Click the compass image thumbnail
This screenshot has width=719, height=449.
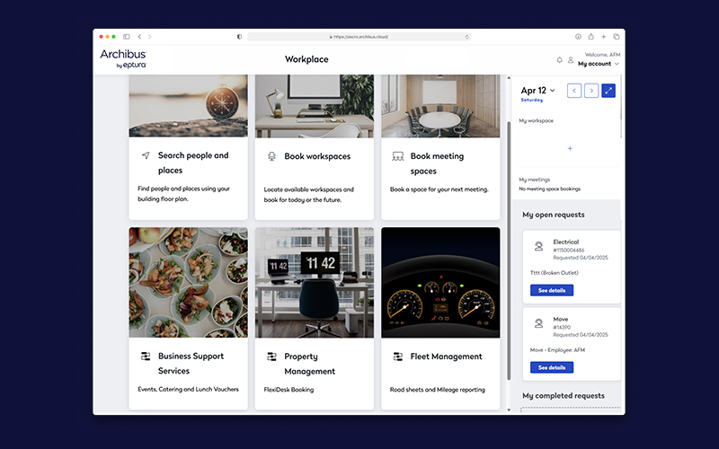[188, 106]
